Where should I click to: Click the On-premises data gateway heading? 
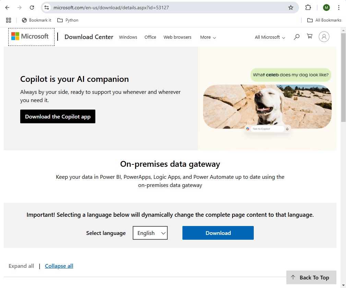click(x=170, y=164)
